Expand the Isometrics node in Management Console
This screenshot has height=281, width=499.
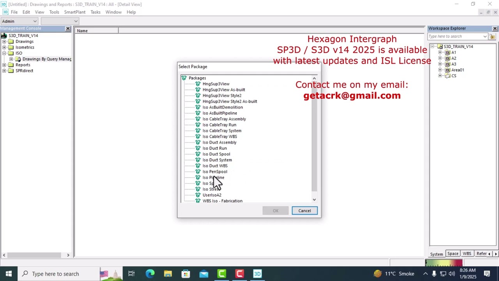click(x=4, y=47)
